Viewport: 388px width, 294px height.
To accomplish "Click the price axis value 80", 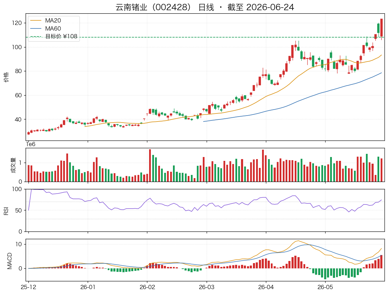I will click(x=18, y=71).
